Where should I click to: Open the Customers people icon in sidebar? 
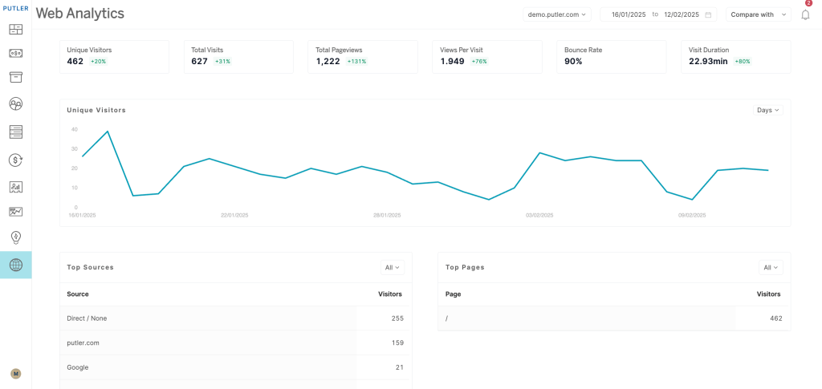click(15, 103)
